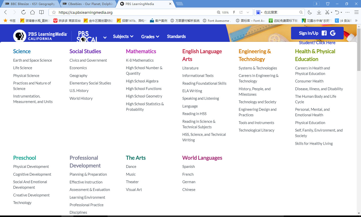Image resolution: width=361 pixels, height=217 pixels.
Task: Open the Standards menu item
Action: pyautogui.click(x=176, y=37)
